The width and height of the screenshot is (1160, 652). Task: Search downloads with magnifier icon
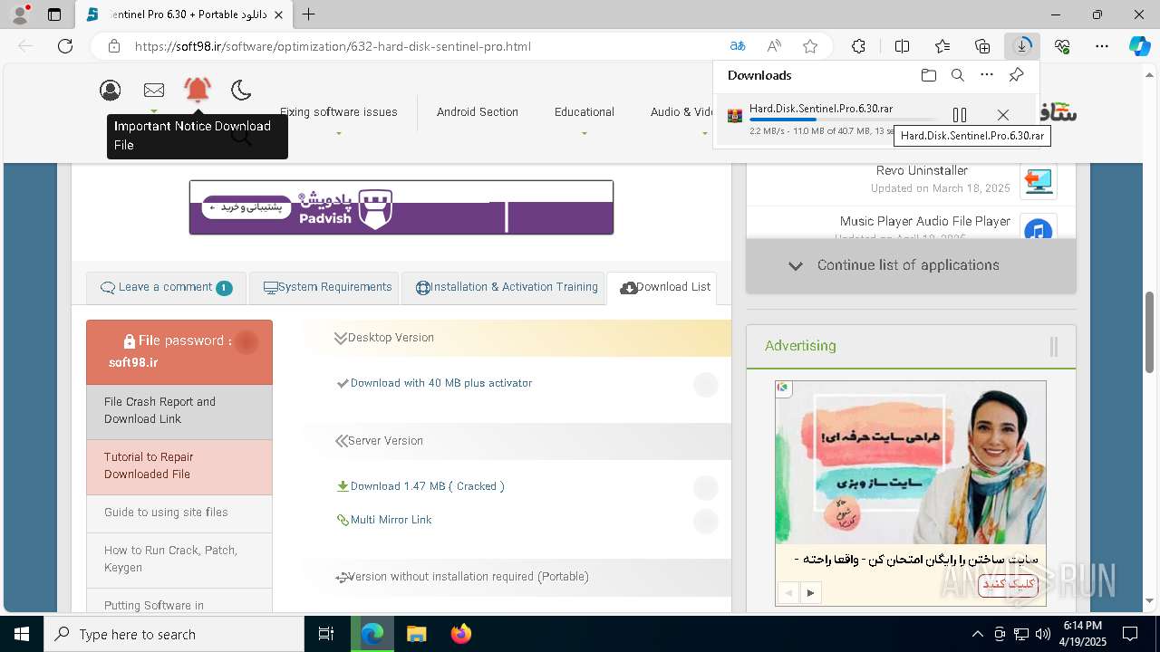(958, 75)
